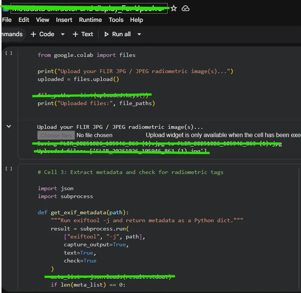
Task: Insert a text cell with + Text
Action: (83, 34)
